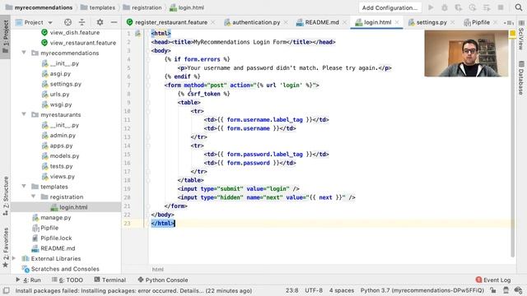Click the error icon beside Event Log
The width and height of the screenshot is (527, 296).
point(478,280)
